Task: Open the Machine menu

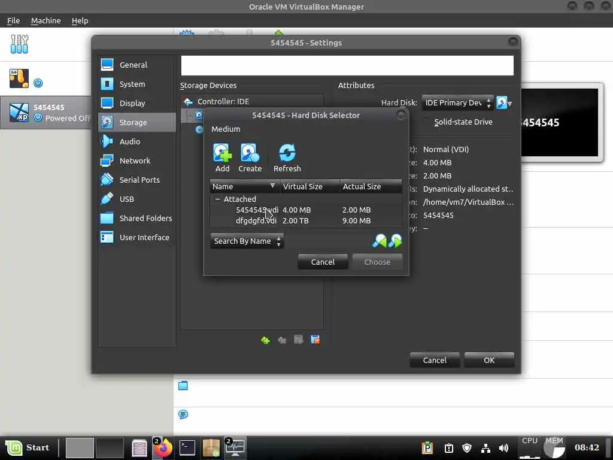Action: pos(45,21)
